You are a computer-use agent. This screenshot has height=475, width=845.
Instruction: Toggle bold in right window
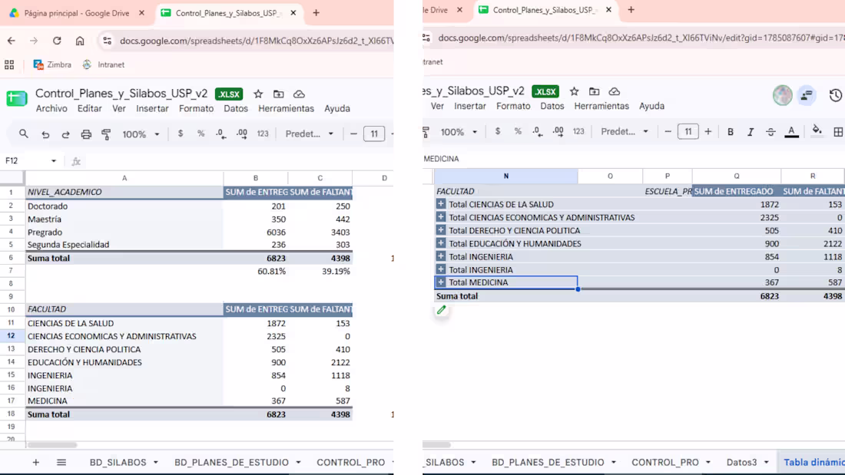click(731, 132)
